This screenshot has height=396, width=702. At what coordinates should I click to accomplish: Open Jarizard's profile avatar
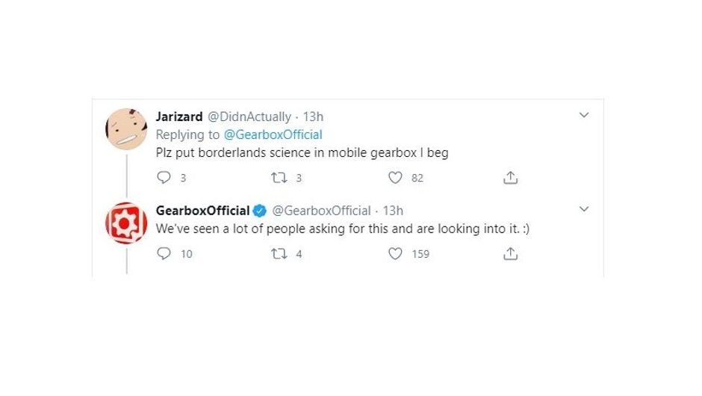[x=126, y=129]
